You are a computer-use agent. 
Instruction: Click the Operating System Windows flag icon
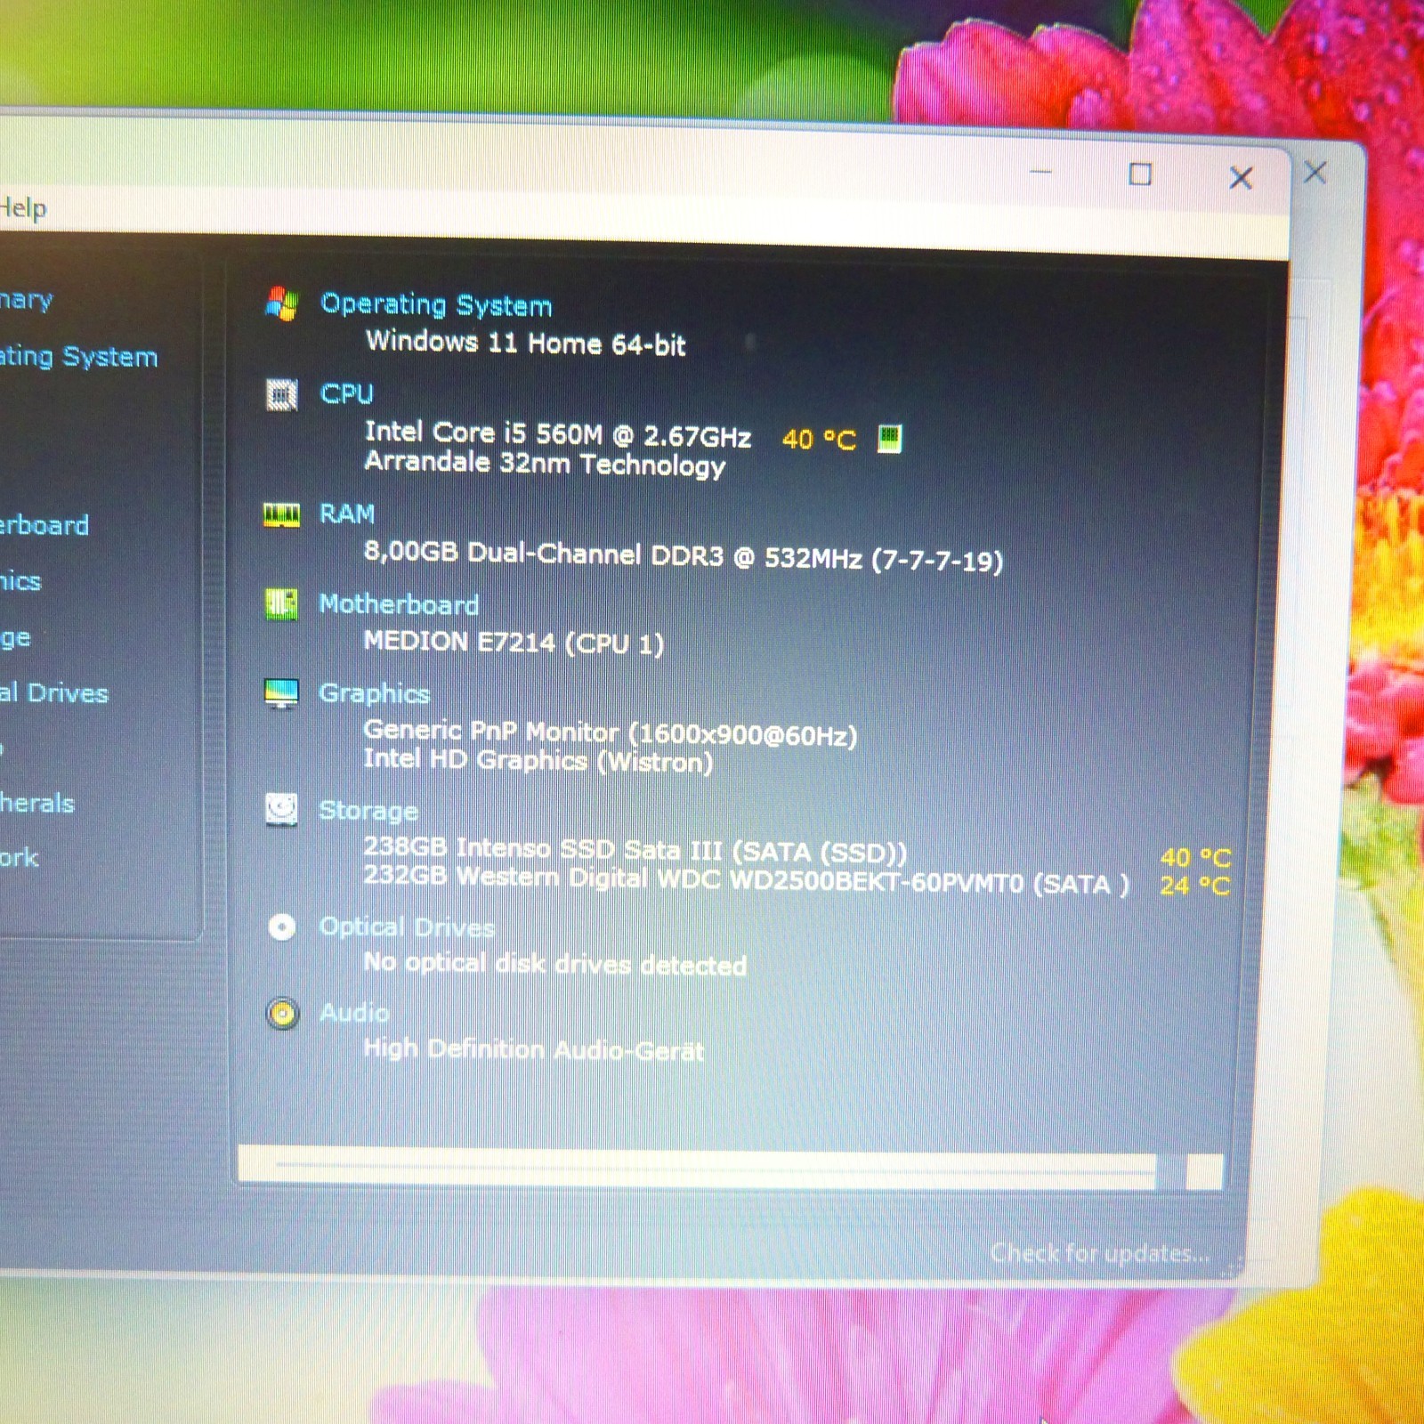281,303
